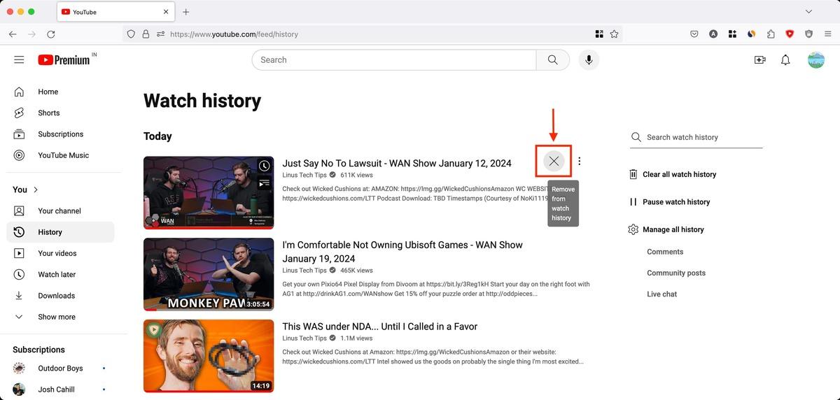Image resolution: width=840 pixels, height=400 pixels.
Task: Open the hamburger guide menu
Action: (19, 60)
